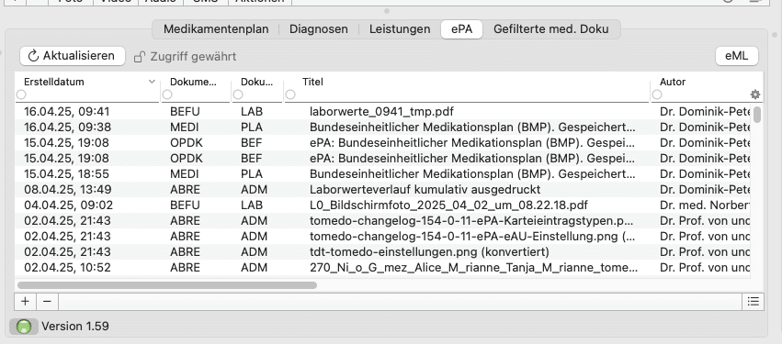The image size is (782, 344).
Task: Switch to the Diagnosen tab
Action: (319, 29)
